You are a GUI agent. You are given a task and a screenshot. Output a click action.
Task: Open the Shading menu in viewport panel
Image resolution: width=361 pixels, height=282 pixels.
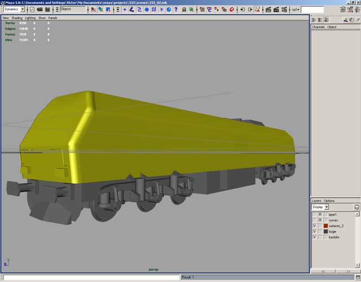(17, 18)
